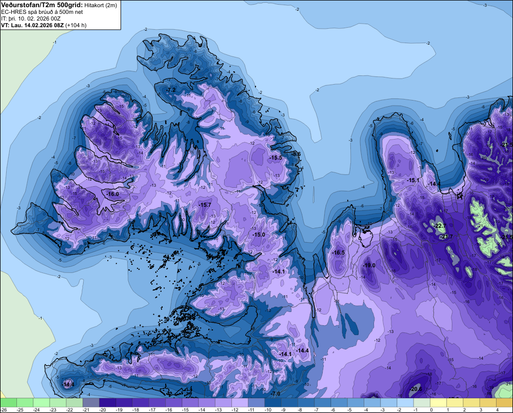Click the '-21.7' temperature value on the map

tap(447, 237)
